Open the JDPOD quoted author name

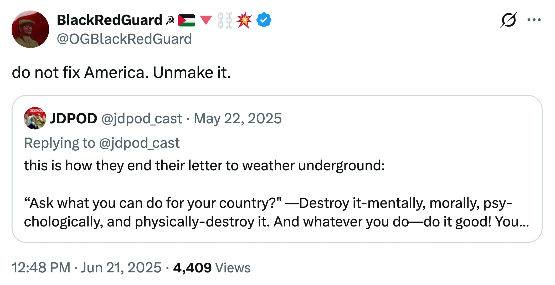(x=74, y=118)
